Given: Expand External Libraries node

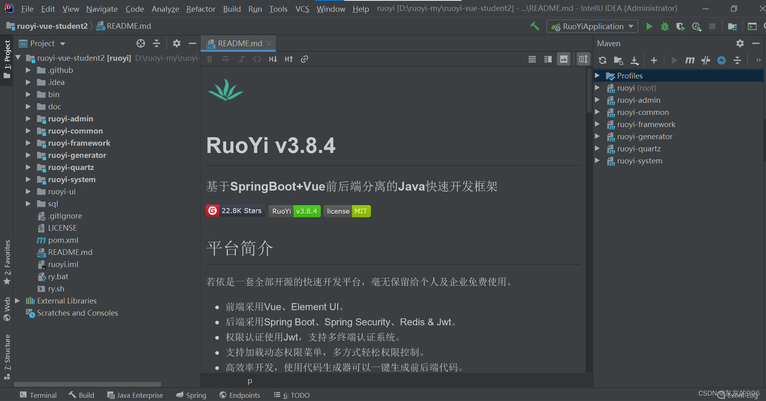Looking at the screenshot, I should click(17, 301).
